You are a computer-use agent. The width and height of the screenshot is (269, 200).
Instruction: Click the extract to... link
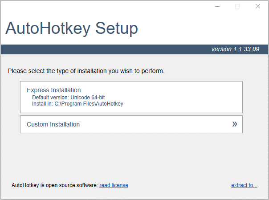(x=244, y=185)
